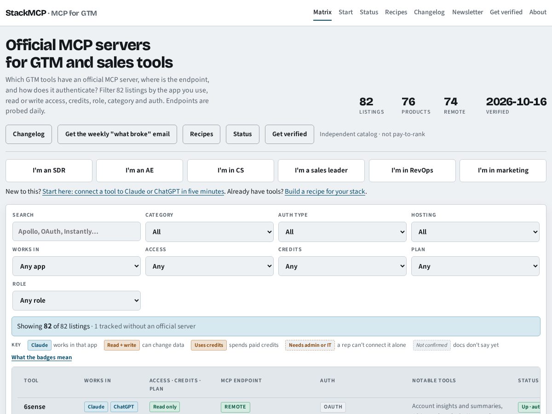Open the Status nav item

tap(369, 12)
